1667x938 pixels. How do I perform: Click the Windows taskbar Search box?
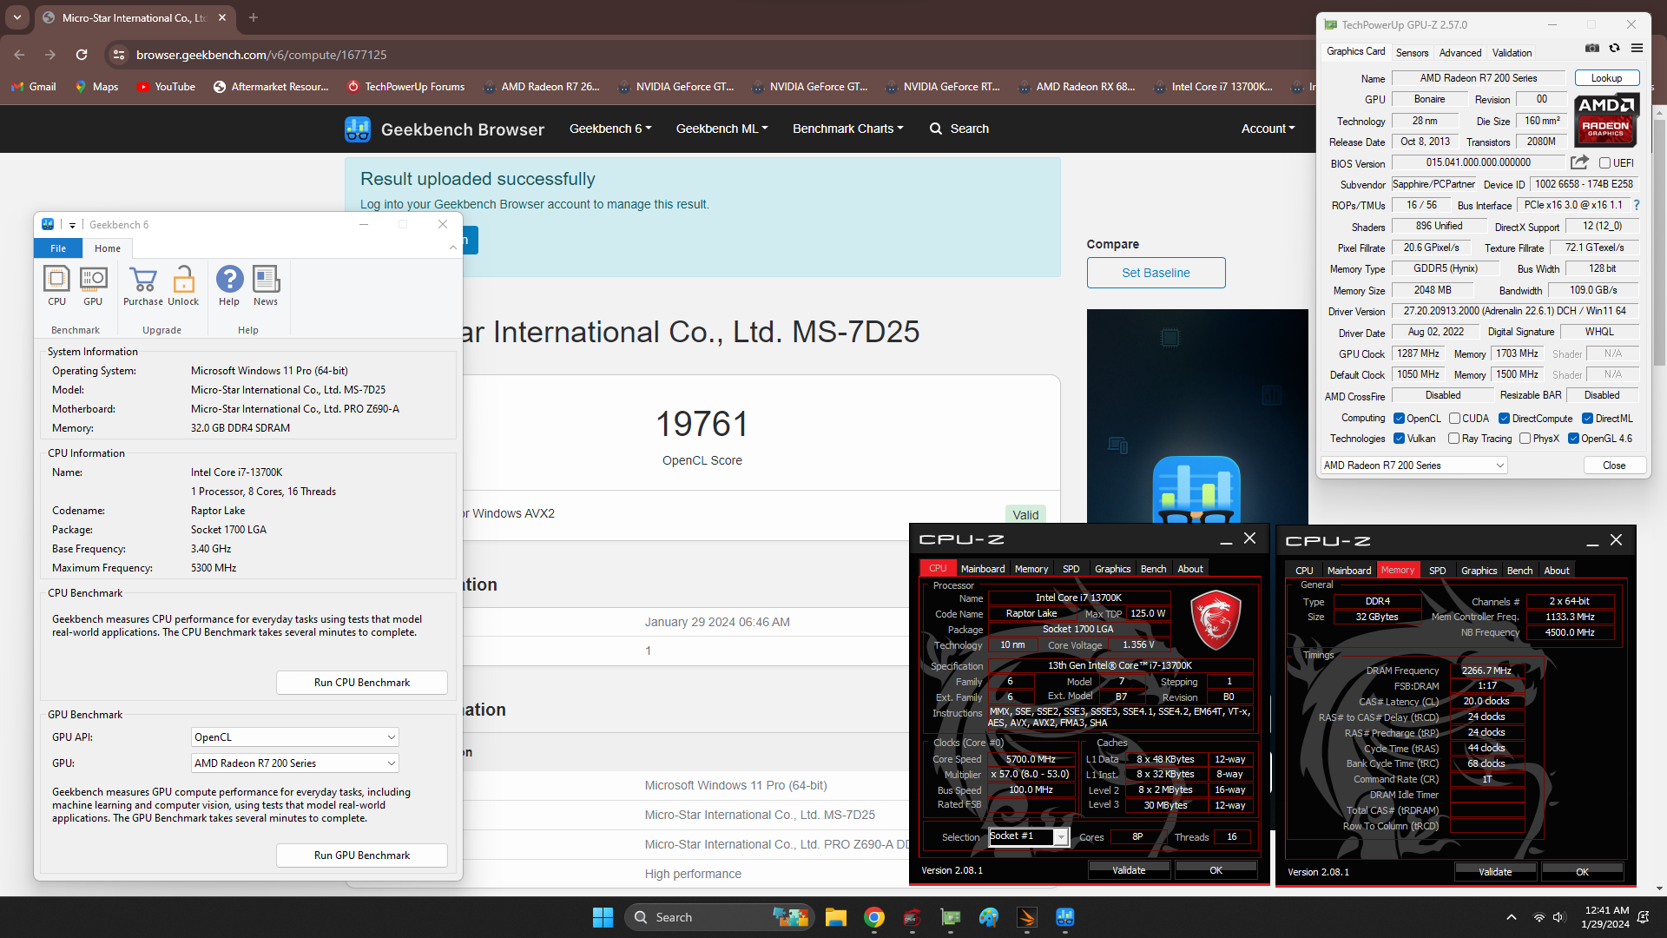[x=719, y=917]
